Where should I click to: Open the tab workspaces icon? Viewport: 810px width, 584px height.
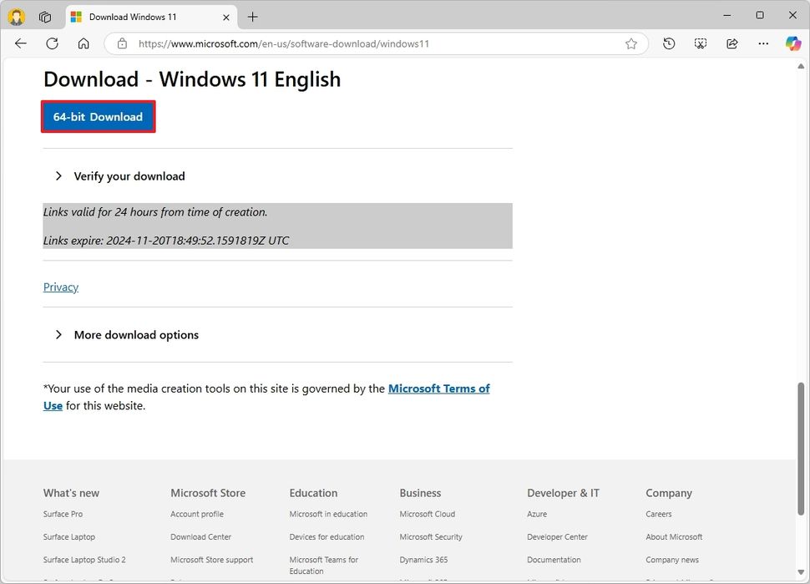coord(45,16)
